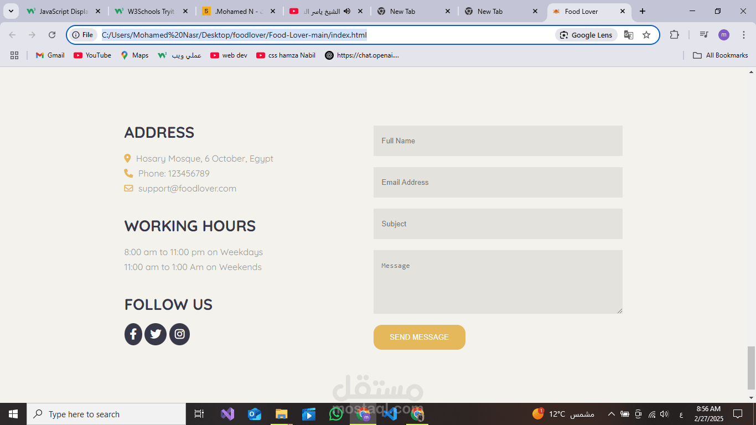The width and height of the screenshot is (756, 425).
Task: Open the web dev bookmark
Action: click(x=229, y=55)
